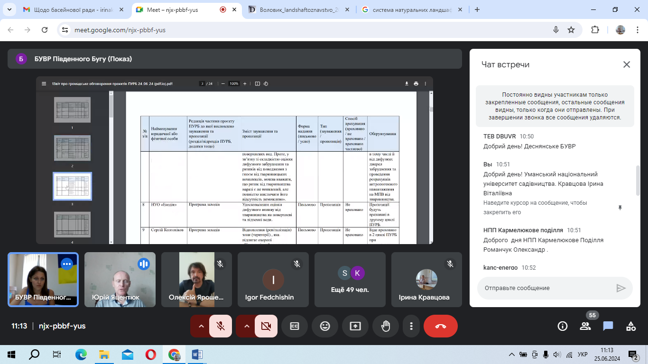Viewport: 648px width, 364px height.
Task: Switch УКР keyboard language
Action: click(x=583, y=354)
